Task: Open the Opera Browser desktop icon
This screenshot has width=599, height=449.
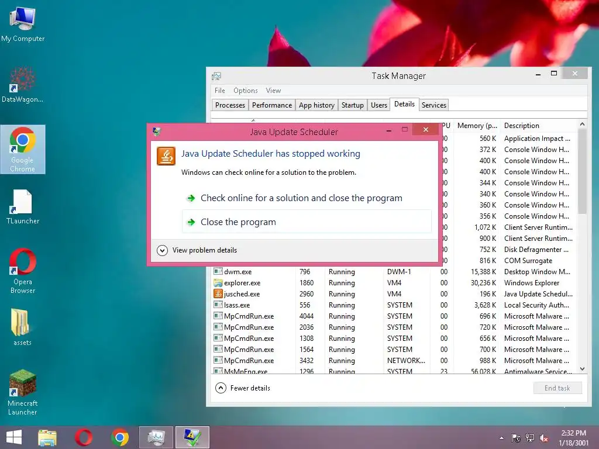Action: (x=23, y=271)
